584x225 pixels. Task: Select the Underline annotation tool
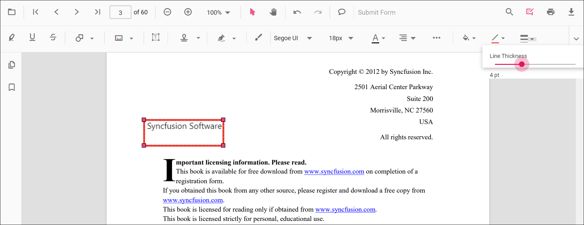pyautogui.click(x=32, y=38)
